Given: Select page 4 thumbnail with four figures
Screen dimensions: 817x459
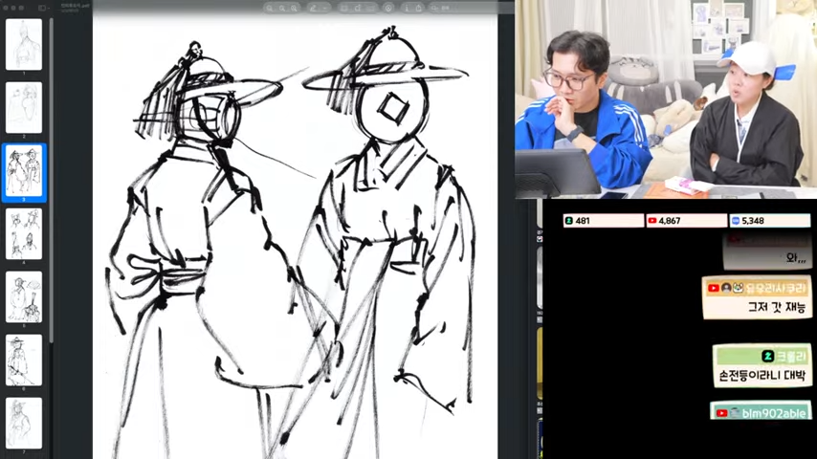Looking at the screenshot, I should tap(24, 234).
